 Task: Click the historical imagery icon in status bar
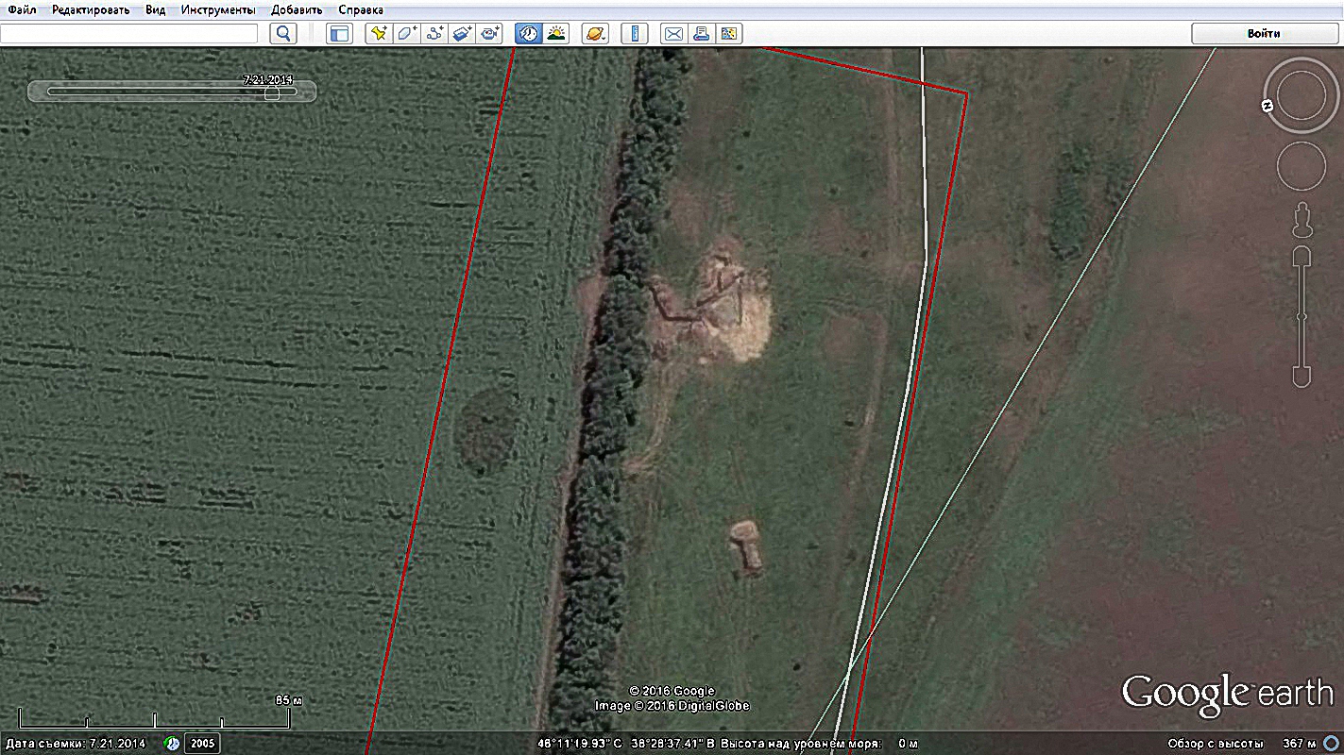(172, 744)
